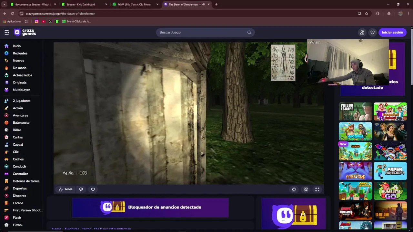Image resolution: width=413 pixels, height=232 pixels.
Task: Click the Baloncesto basketball icon
Action: (6, 123)
